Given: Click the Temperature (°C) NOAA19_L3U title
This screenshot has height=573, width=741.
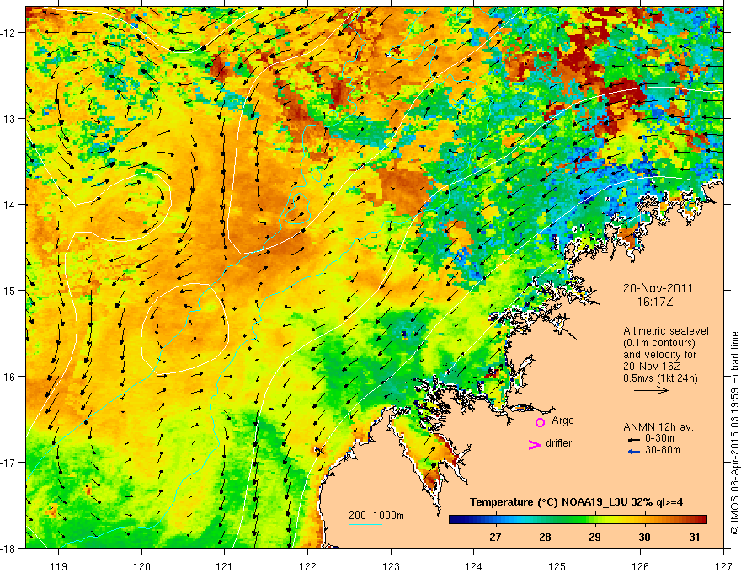Looking at the screenshot, I should [x=576, y=502].
